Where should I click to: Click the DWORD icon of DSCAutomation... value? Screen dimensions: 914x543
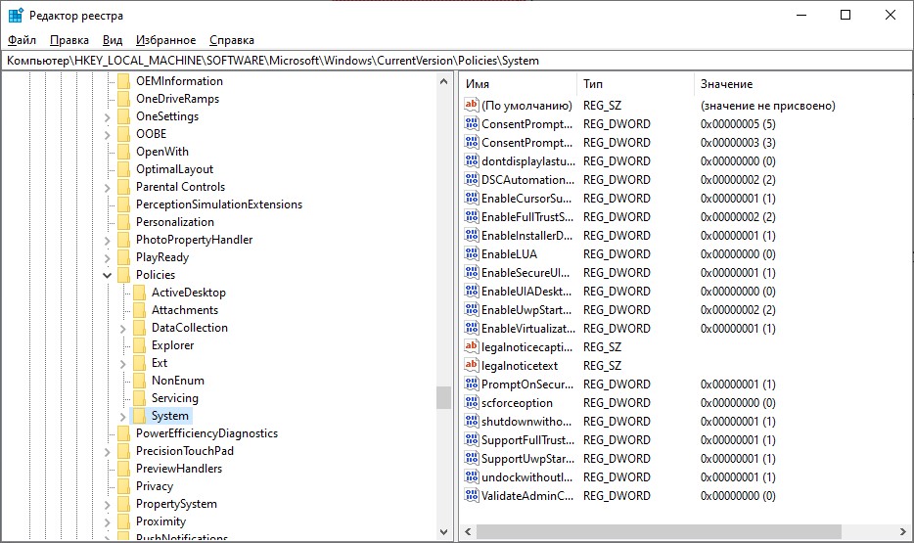click(x=471, y=179)
